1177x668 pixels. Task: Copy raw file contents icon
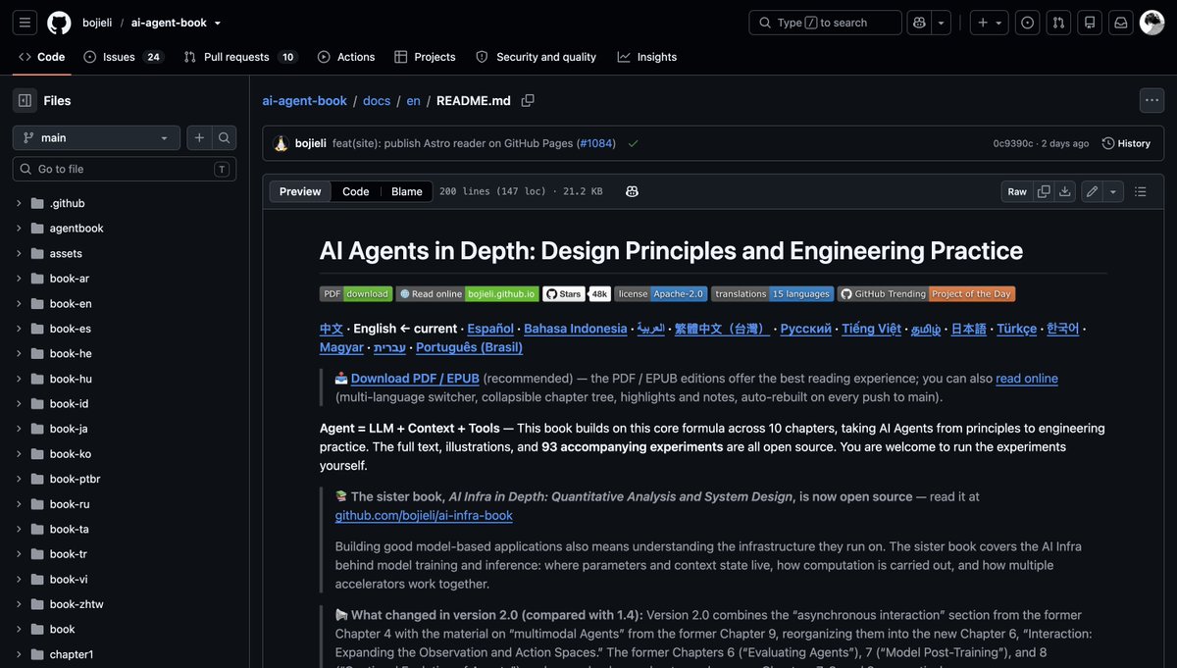coord(1044,191)
